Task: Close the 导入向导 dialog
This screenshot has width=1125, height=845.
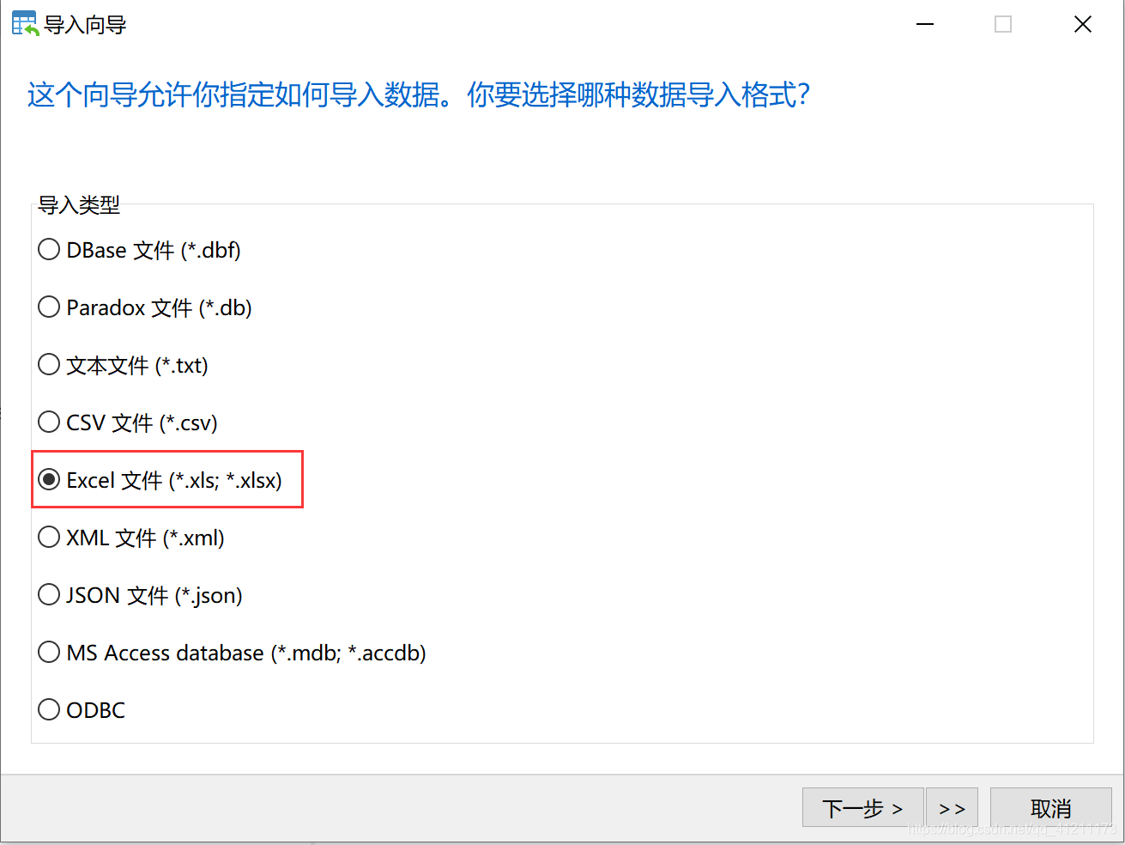Action: (1083, 24)
